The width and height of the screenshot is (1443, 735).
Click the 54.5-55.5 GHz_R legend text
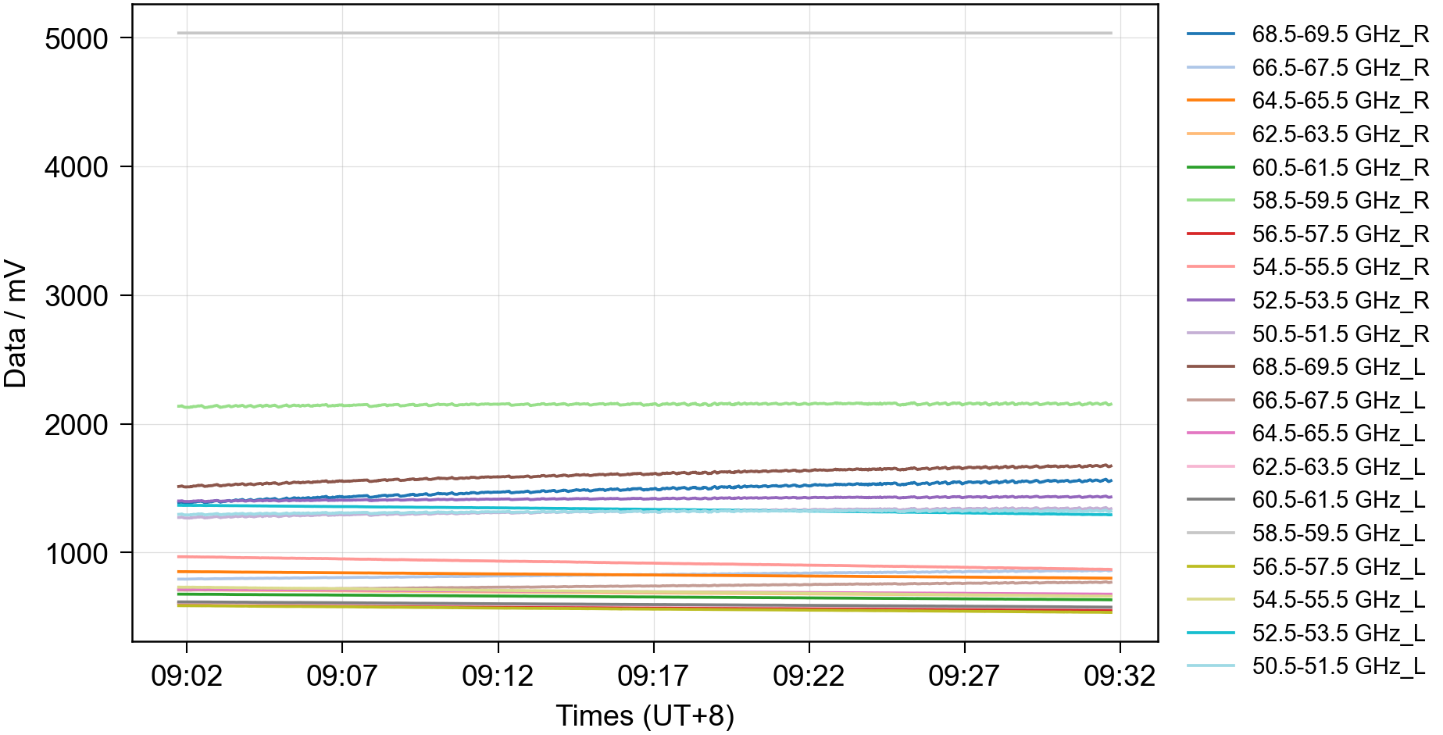coord(1339,267)
